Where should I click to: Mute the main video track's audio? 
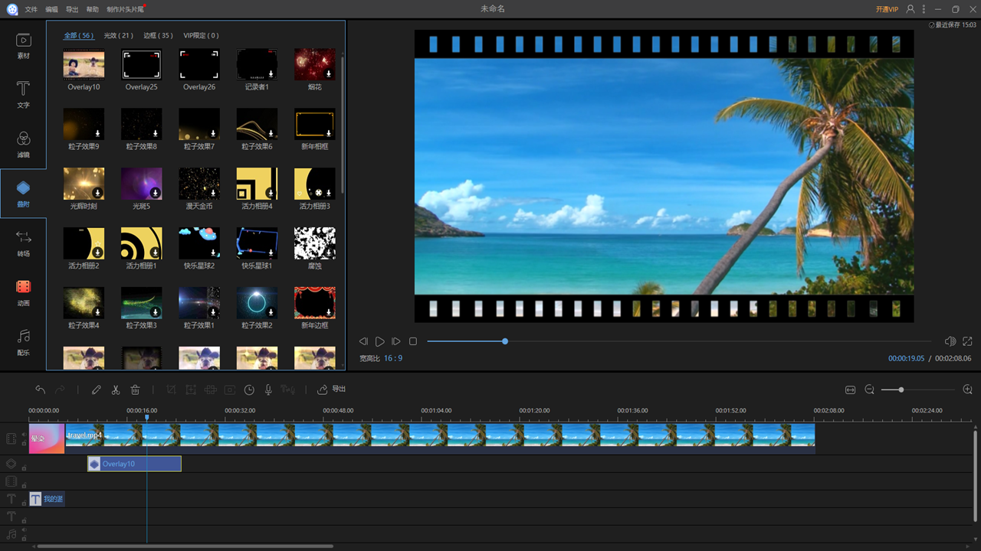coord(24,435)
